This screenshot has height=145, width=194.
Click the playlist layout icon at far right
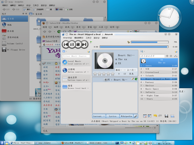click(172, 116)
